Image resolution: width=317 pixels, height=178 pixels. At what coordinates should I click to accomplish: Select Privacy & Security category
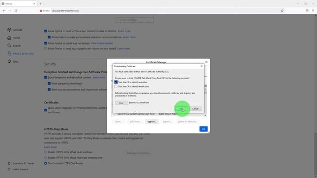pos(21,54)
